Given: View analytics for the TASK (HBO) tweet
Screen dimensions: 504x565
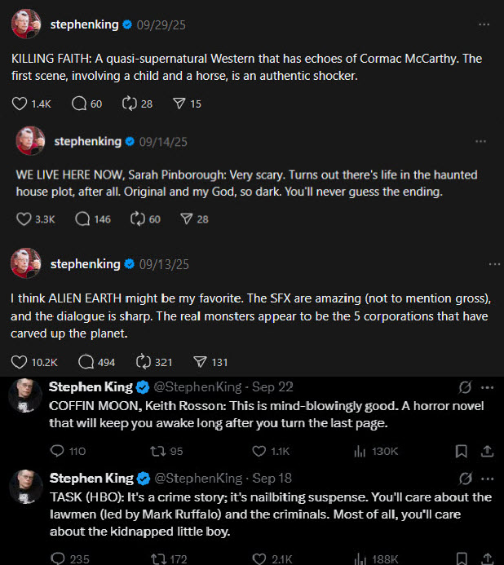Looking at the screenshot, I should coord(360,558).
